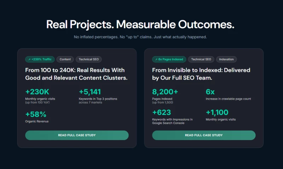Click the 'Real Projects. Measurable Outcomes.' heading
Viewport: 283px width, 169px height.
(x=140, y=25)
